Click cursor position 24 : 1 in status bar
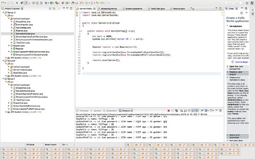 (x=65, y=145)
